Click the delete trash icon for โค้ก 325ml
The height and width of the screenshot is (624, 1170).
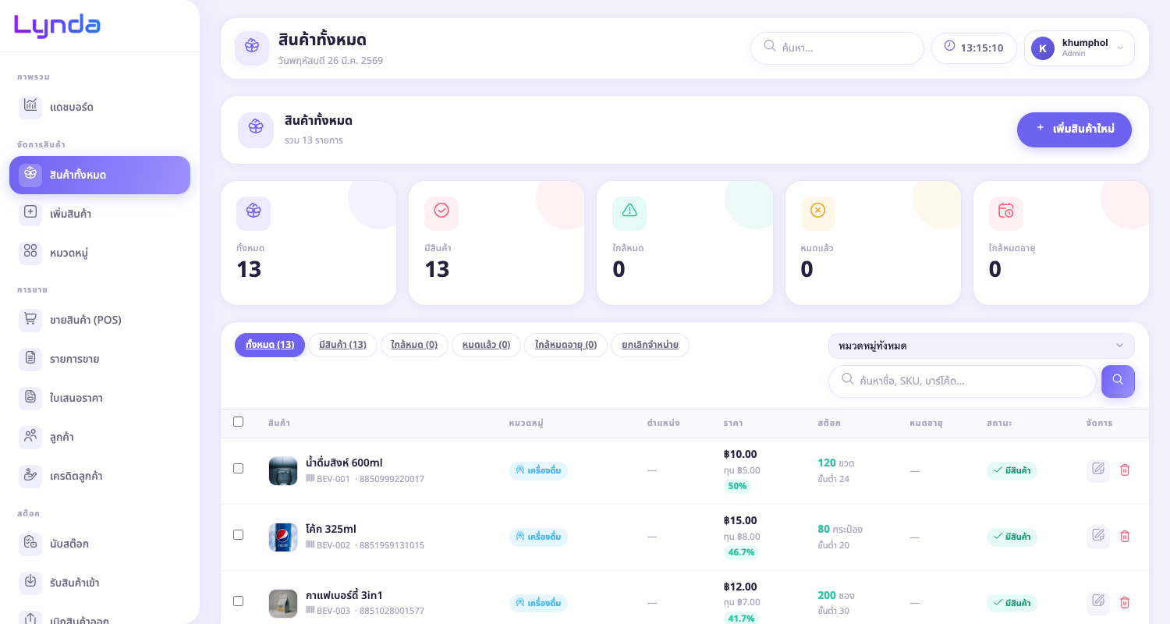[1125, 536]
